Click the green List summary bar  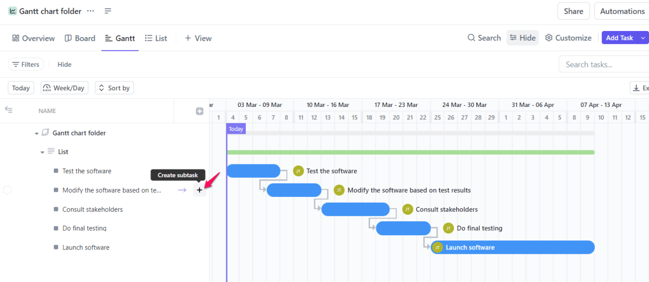(x=411, y=152)
